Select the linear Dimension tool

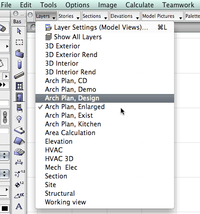[19, 162]
